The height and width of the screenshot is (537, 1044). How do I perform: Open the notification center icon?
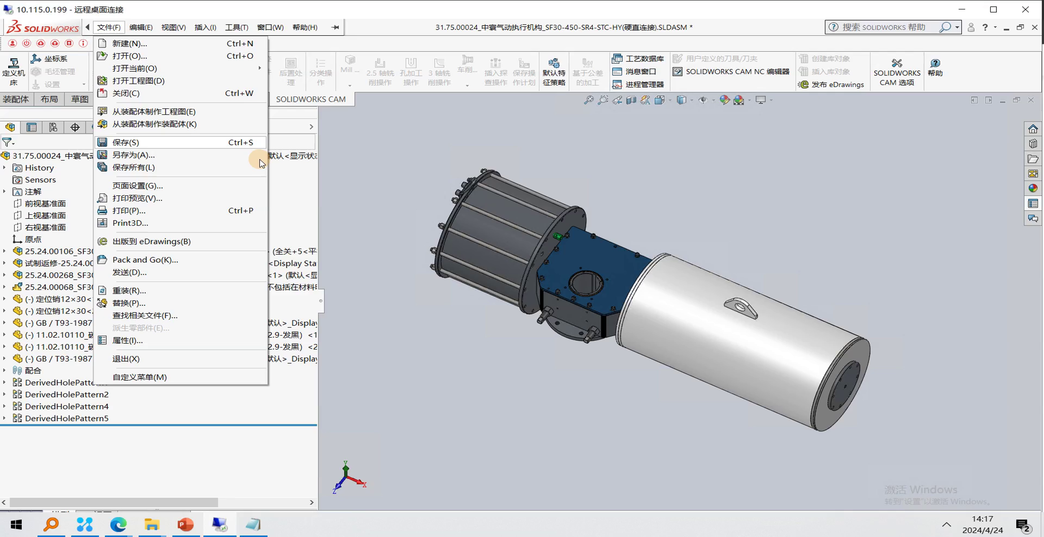pos(1023,525)
